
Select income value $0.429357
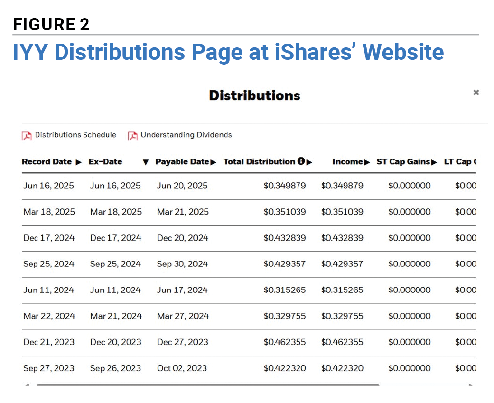pyautogui.click(x=342, y=264)
